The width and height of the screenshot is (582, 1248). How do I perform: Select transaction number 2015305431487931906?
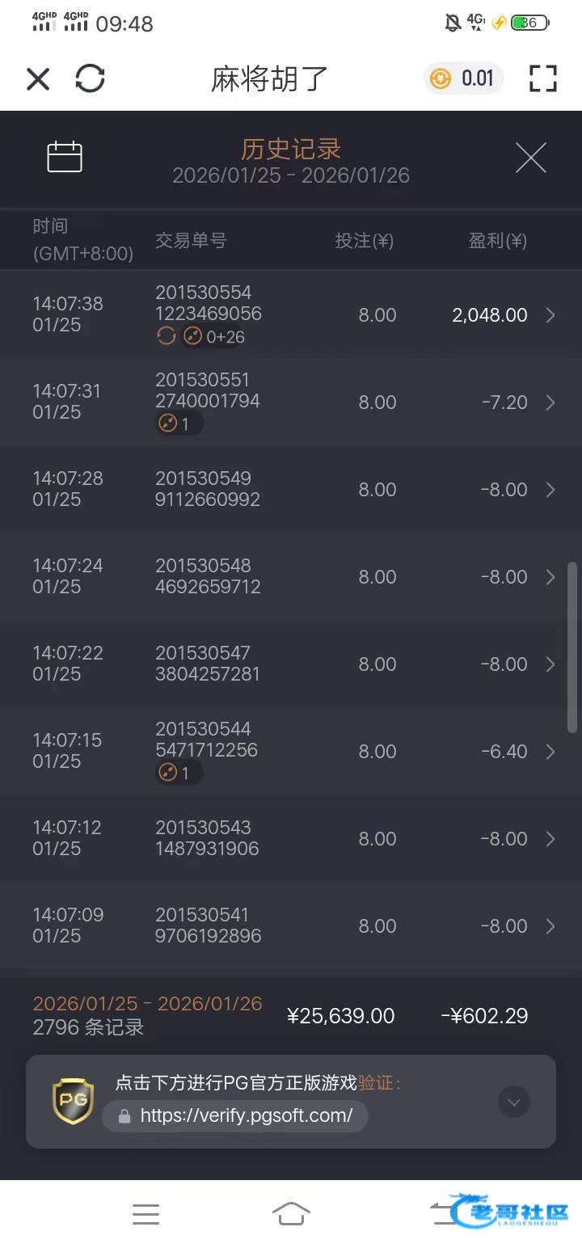point(207,838)
